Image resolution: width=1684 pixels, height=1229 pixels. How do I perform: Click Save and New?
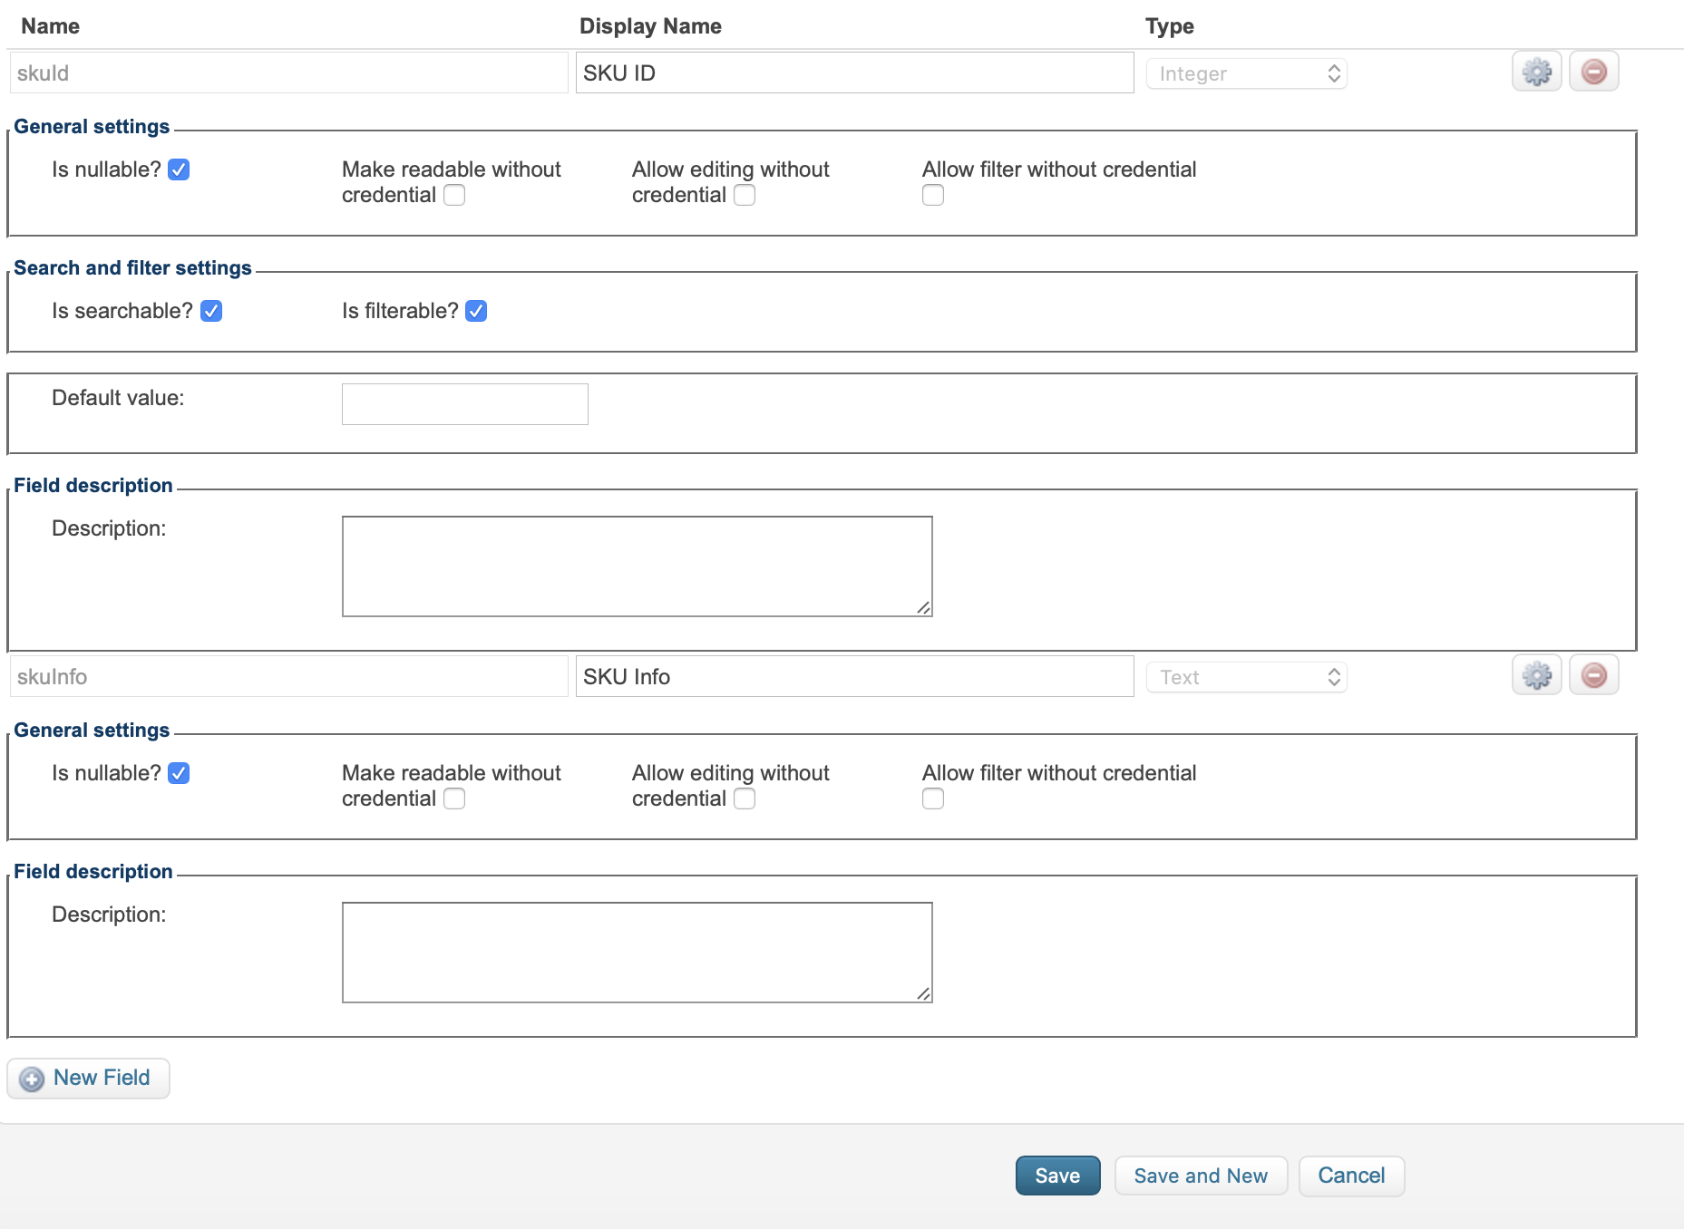click(x=1200, y=1176)
